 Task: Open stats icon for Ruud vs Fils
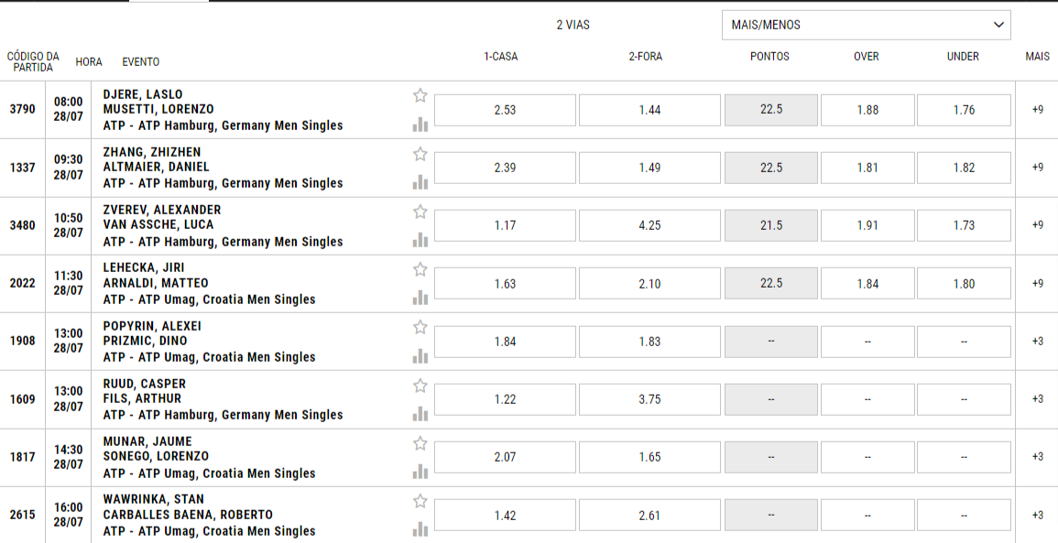coord(420,414)
